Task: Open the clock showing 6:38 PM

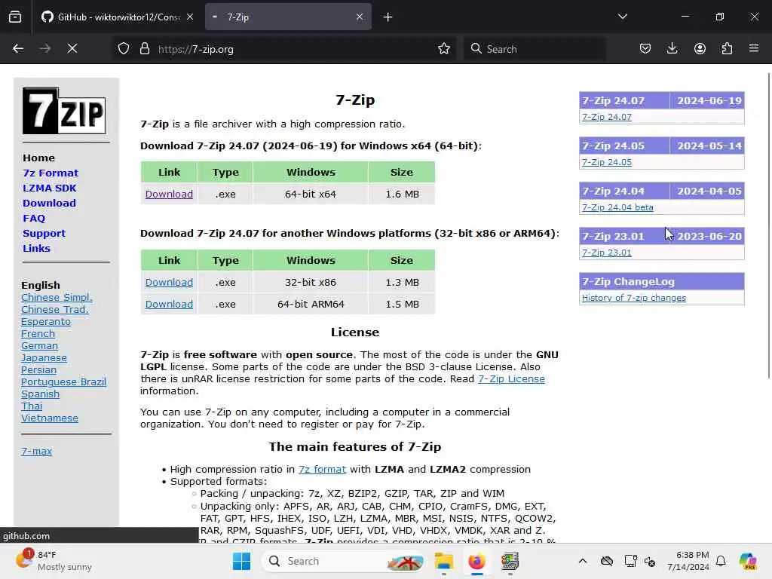Action: coord(688,561)
